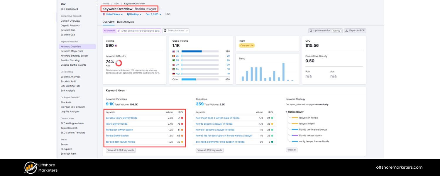Click the info icon next to florida lawyer

(x=159, y=9)
